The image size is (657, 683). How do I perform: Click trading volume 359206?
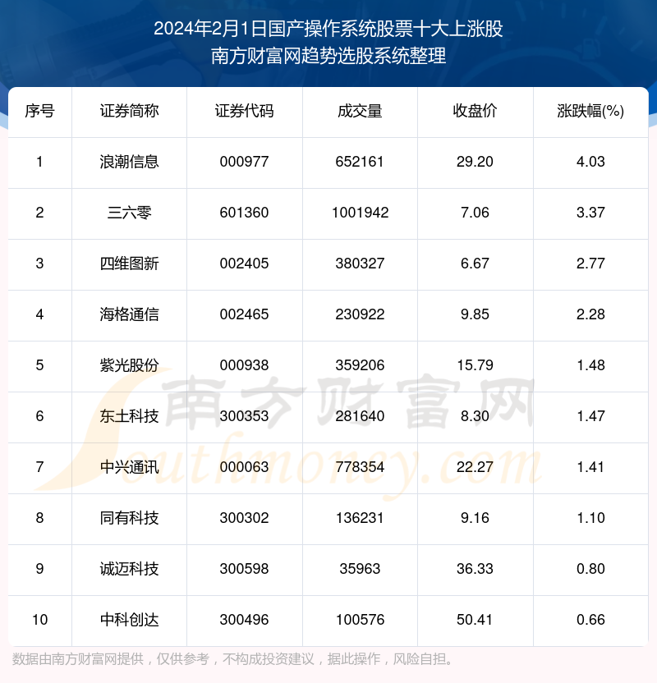point(360,365)
